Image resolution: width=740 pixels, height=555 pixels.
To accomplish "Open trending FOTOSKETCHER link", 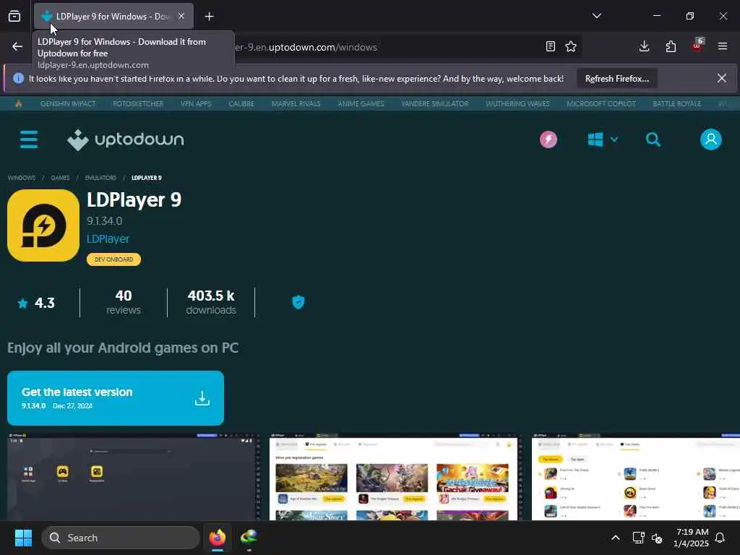I will pyautogui.click(x=138, y=104).
